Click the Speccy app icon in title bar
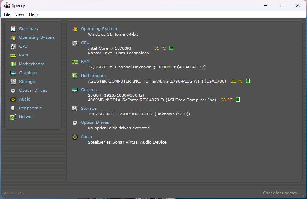The image size is (307, 199). [7, 6]
